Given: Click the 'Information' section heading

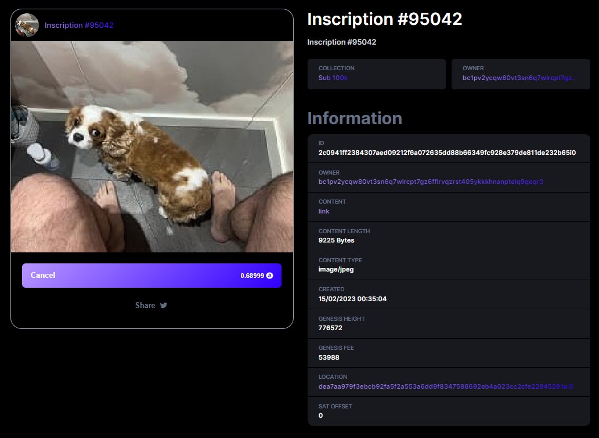Looking at the screenshot, I should tap(355, 118).
